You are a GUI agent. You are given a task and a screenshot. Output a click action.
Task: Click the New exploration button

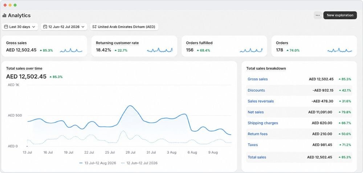[340, 15]
